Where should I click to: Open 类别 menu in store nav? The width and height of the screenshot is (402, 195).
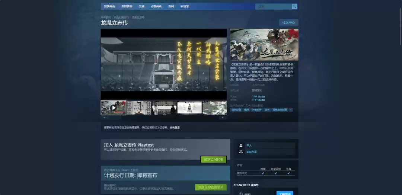[141, 6]
